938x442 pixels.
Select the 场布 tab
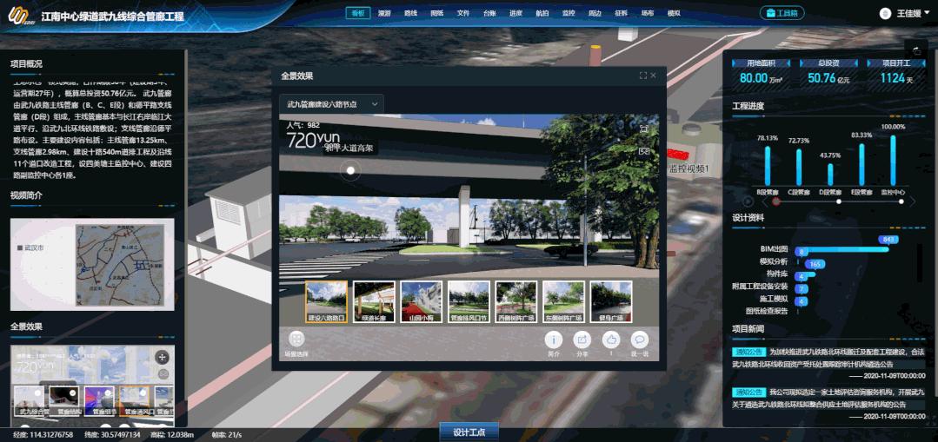648,13
